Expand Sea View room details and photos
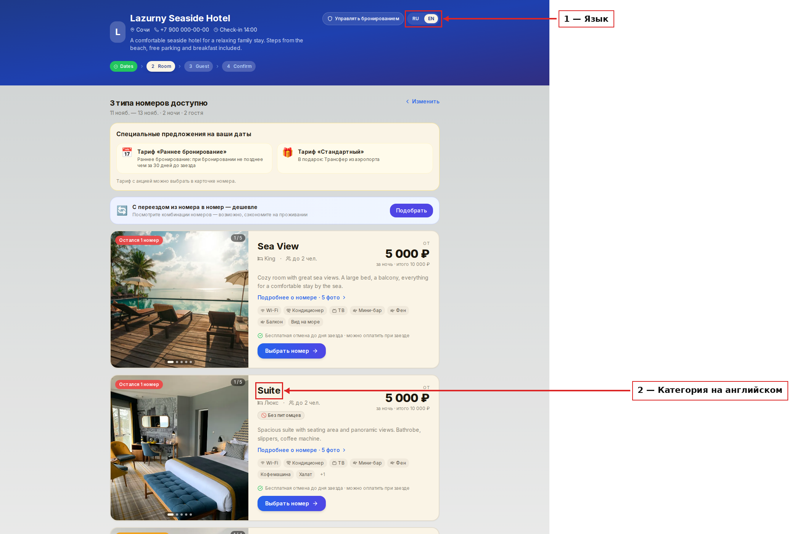Viewport: 797px width, 534px height. 301,298
